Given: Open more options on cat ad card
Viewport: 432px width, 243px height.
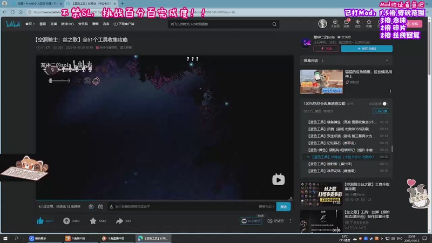Looking at the screenshot, I should click(390, 91).
